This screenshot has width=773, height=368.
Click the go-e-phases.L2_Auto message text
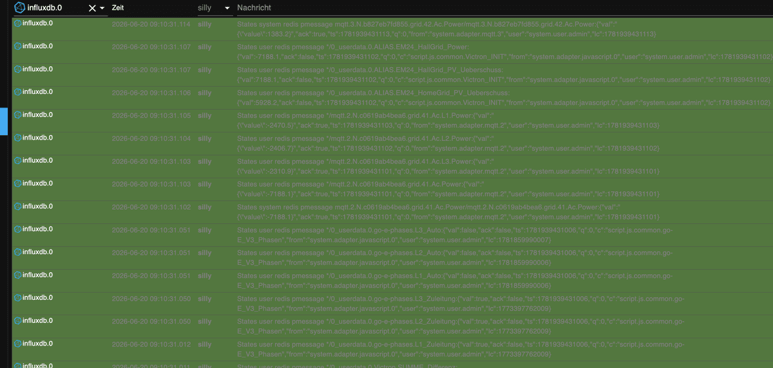click(x=456, y=257)
